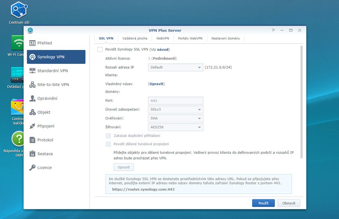
Task: Open Wi-Fi Connect desktop icon
Action: click(18, 43)
